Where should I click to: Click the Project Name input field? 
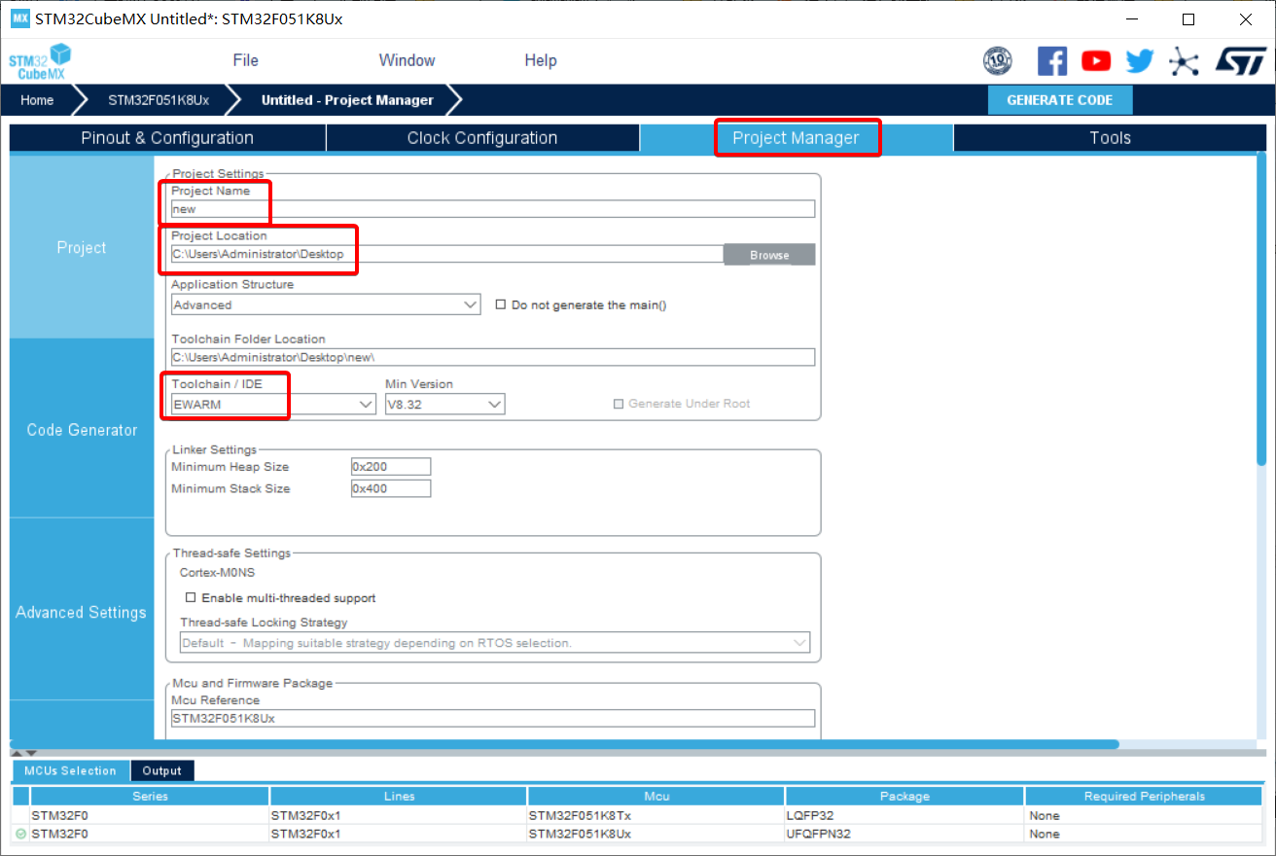tap(492, 209)
